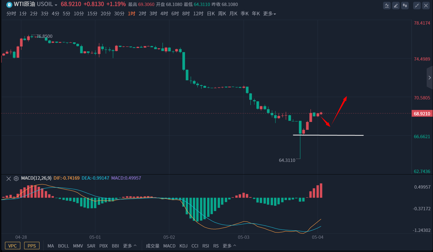
Task: Click the 78.4174 price axis label
Action: click(x=422, y=23)
